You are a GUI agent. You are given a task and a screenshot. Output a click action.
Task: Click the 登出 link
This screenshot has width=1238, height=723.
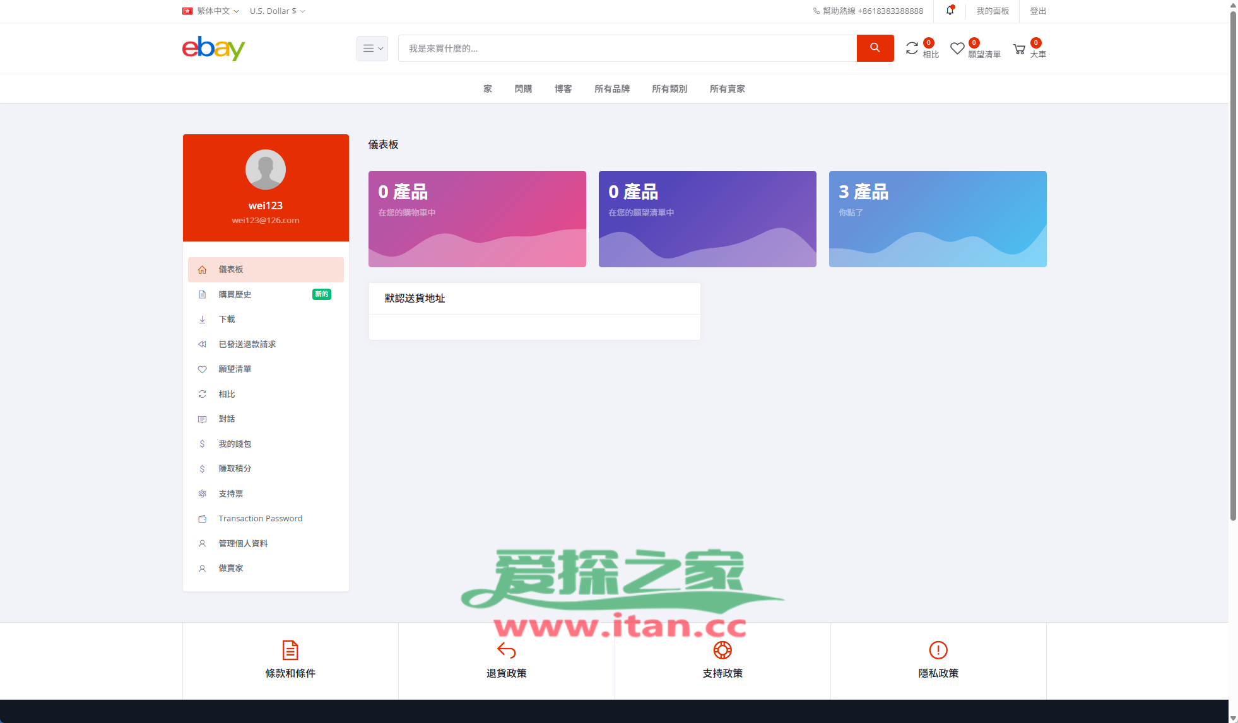click(x=1038, y=11)
